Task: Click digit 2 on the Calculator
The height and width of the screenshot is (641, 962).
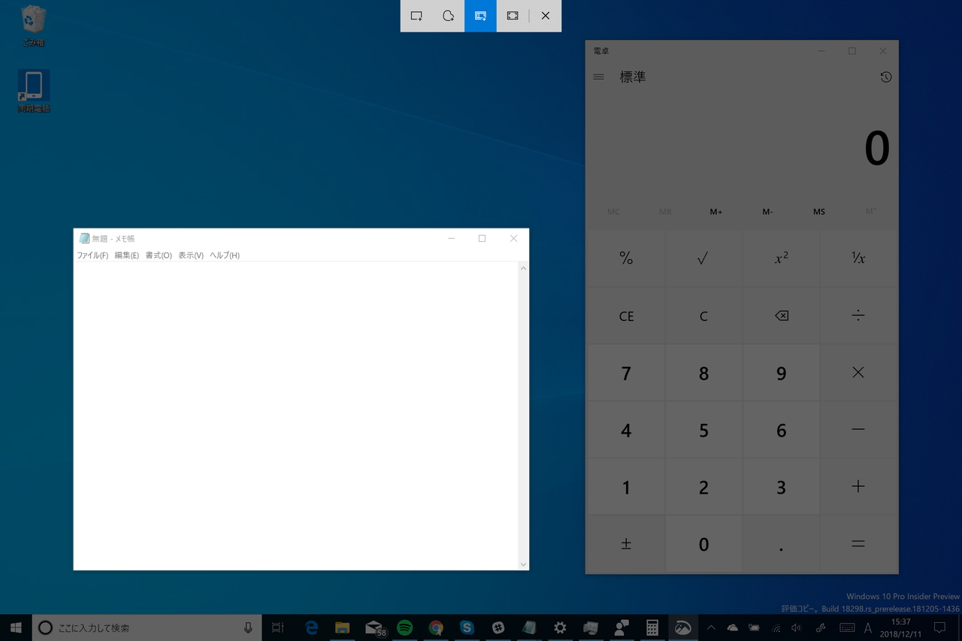Action: click(703, 487)
